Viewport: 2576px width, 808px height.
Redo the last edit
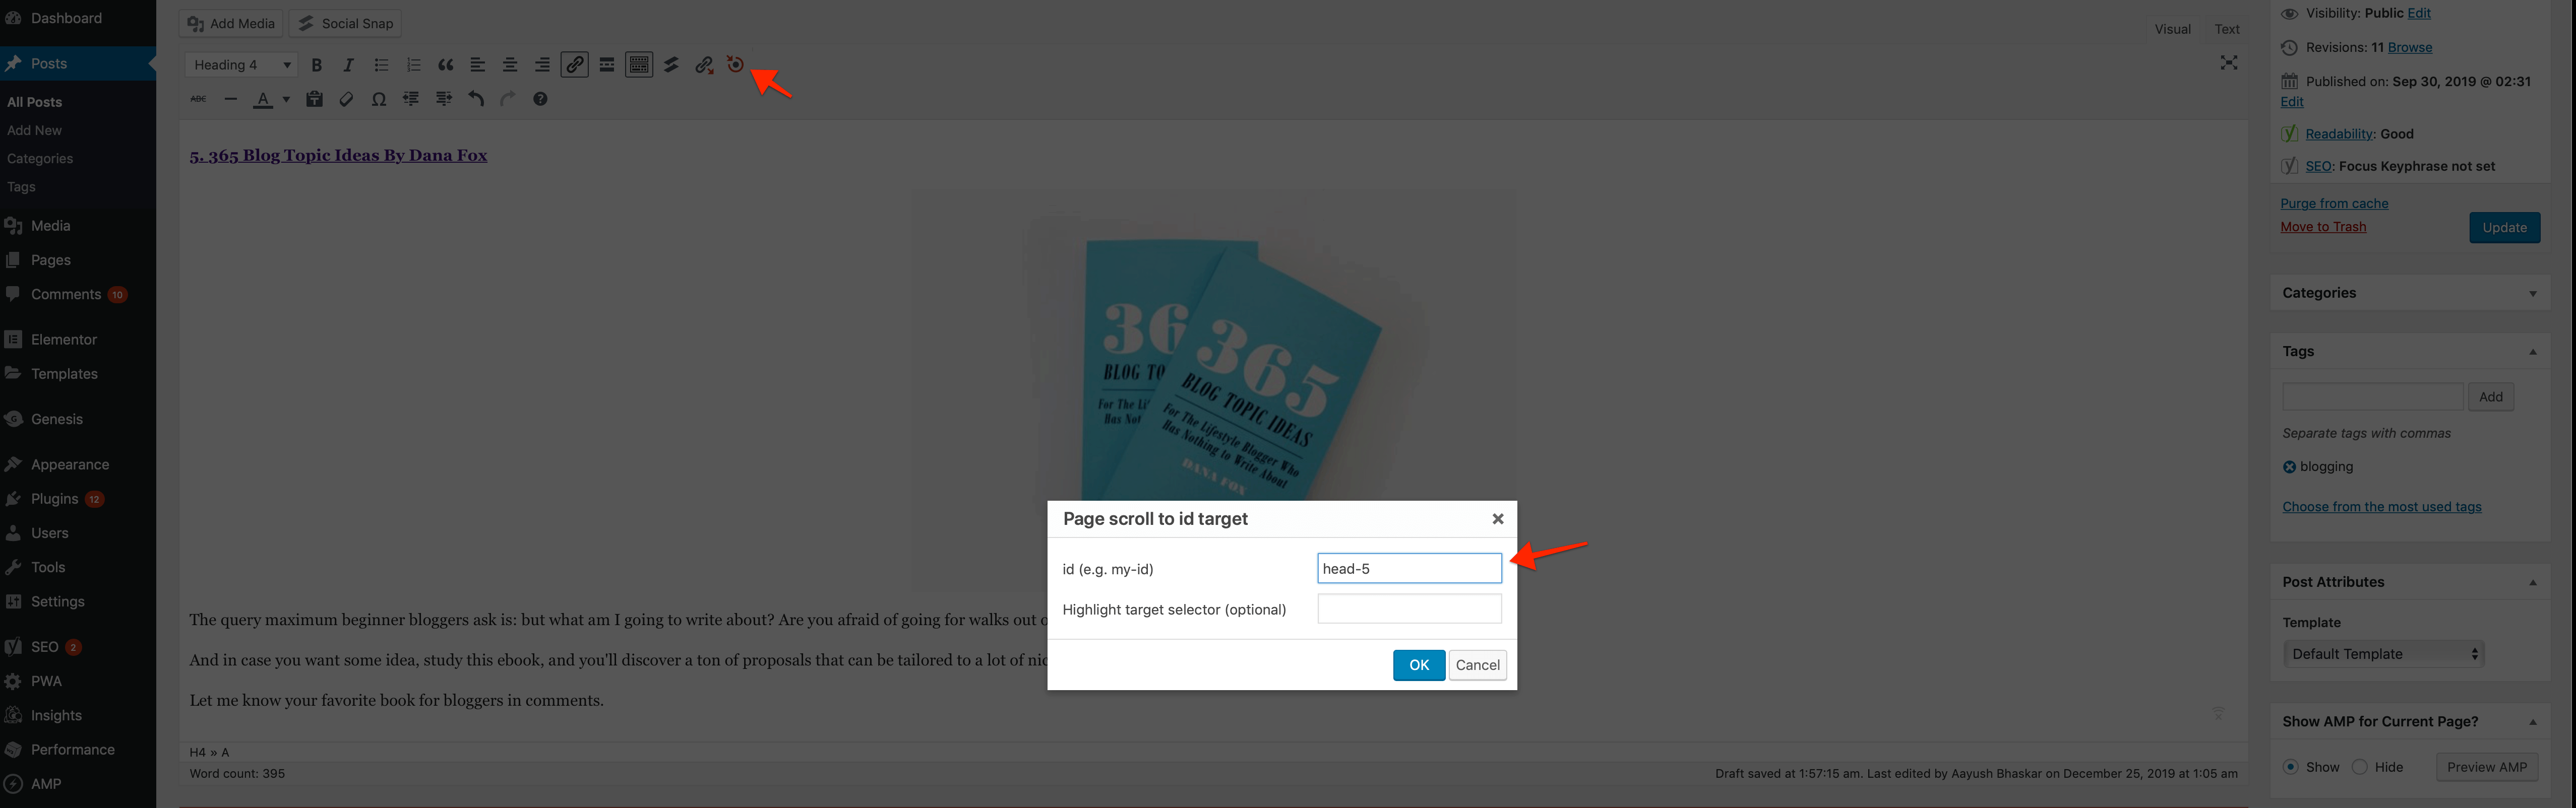coord(508,99)
